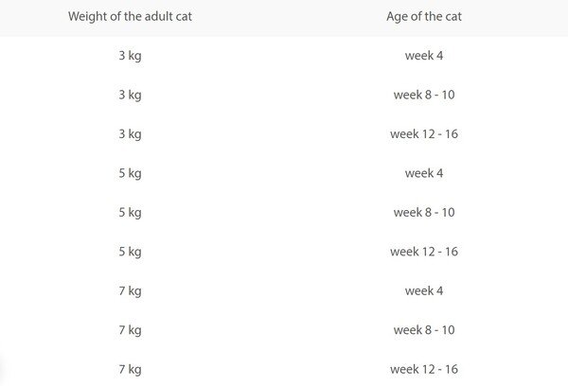Click 5 kg weight beside week 4
This screenshot has height=386, width=568.
[x=129, y=173]
